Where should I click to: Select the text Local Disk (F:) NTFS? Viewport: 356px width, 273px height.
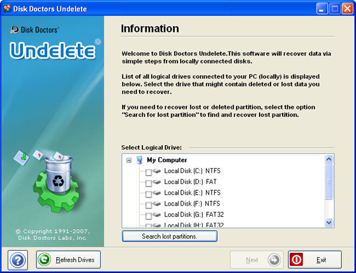coord(192,204)
